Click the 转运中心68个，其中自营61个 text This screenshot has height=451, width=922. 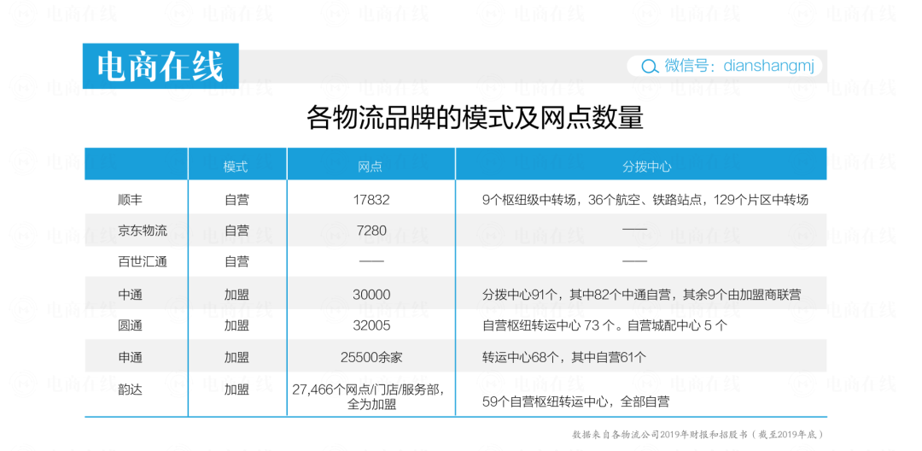click(x=564, y=357)
